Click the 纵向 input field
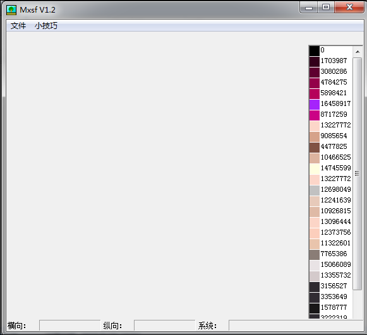 pos(164,325)
